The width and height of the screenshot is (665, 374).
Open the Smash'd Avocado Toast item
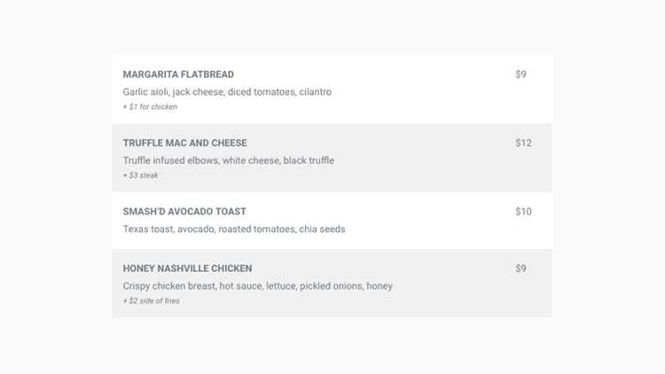(x=332, y=221)
